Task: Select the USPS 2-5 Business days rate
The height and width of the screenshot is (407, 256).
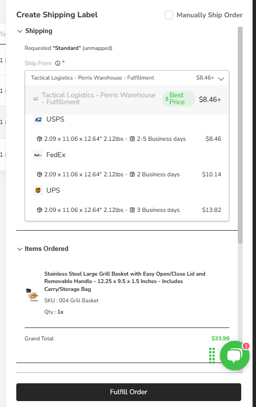Action: tap(127, 139)
